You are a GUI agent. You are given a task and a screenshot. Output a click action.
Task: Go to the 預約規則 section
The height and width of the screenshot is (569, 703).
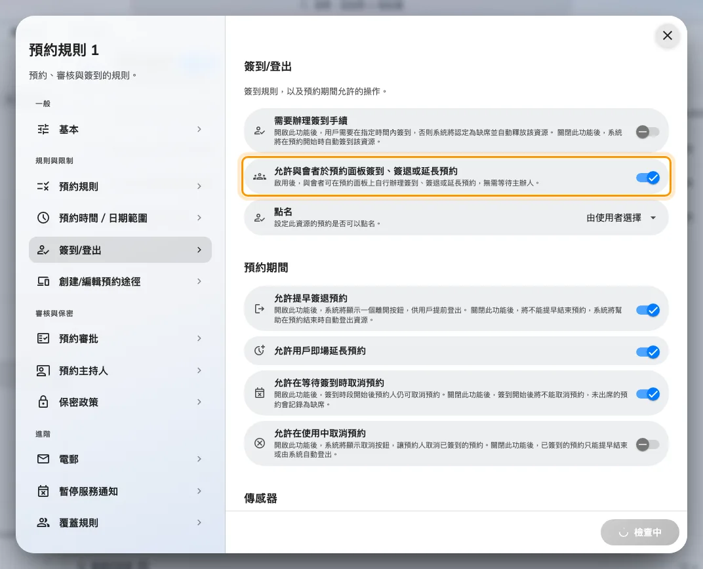click(120, 186)
